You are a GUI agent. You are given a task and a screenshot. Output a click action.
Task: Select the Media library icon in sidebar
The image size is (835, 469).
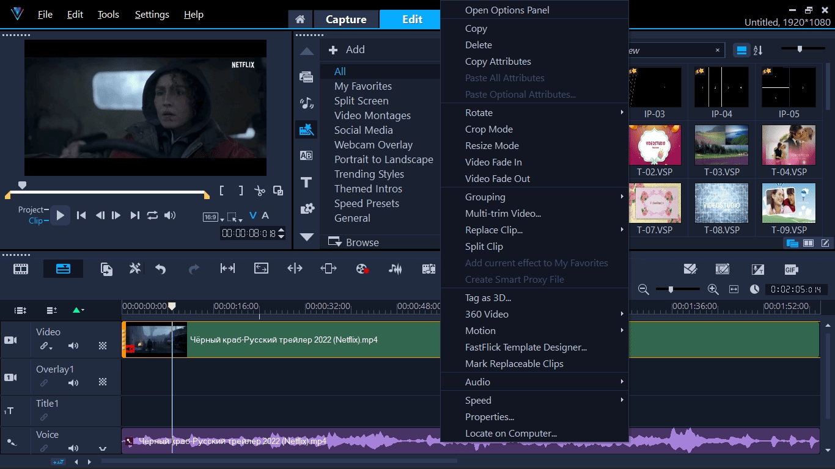pyautogui.click(x=306, y=77)
